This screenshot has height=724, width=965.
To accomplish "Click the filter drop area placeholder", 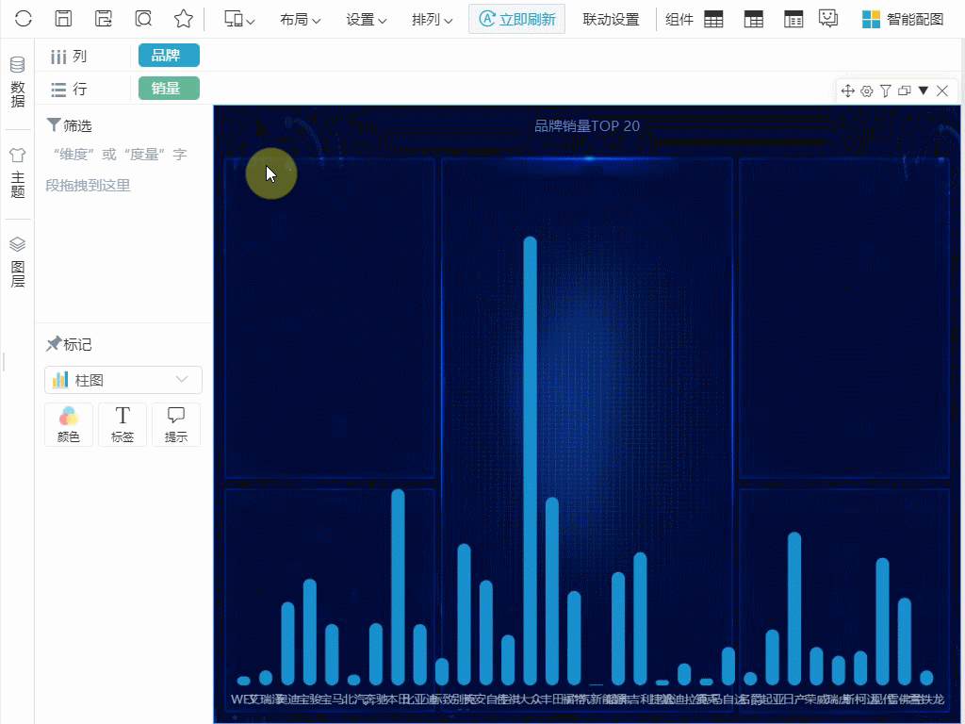I will [117, 170].
